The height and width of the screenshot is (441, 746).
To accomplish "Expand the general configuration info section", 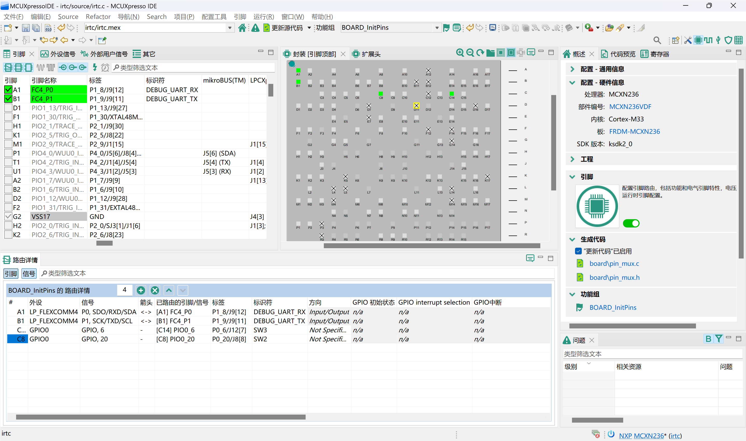I will pyautogui.click(x=572, y=69).
